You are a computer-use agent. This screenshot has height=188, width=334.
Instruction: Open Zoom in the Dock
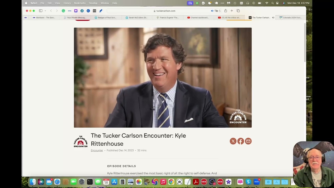[257, 182]
